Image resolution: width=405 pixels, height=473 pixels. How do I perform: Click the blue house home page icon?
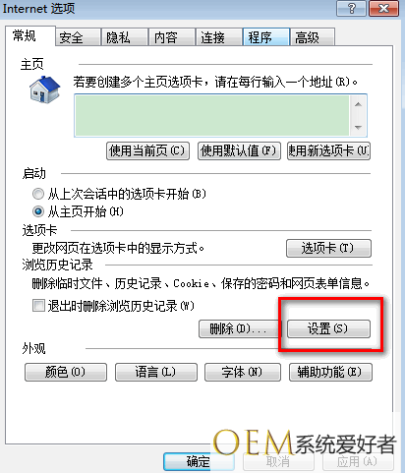(45, 89)
